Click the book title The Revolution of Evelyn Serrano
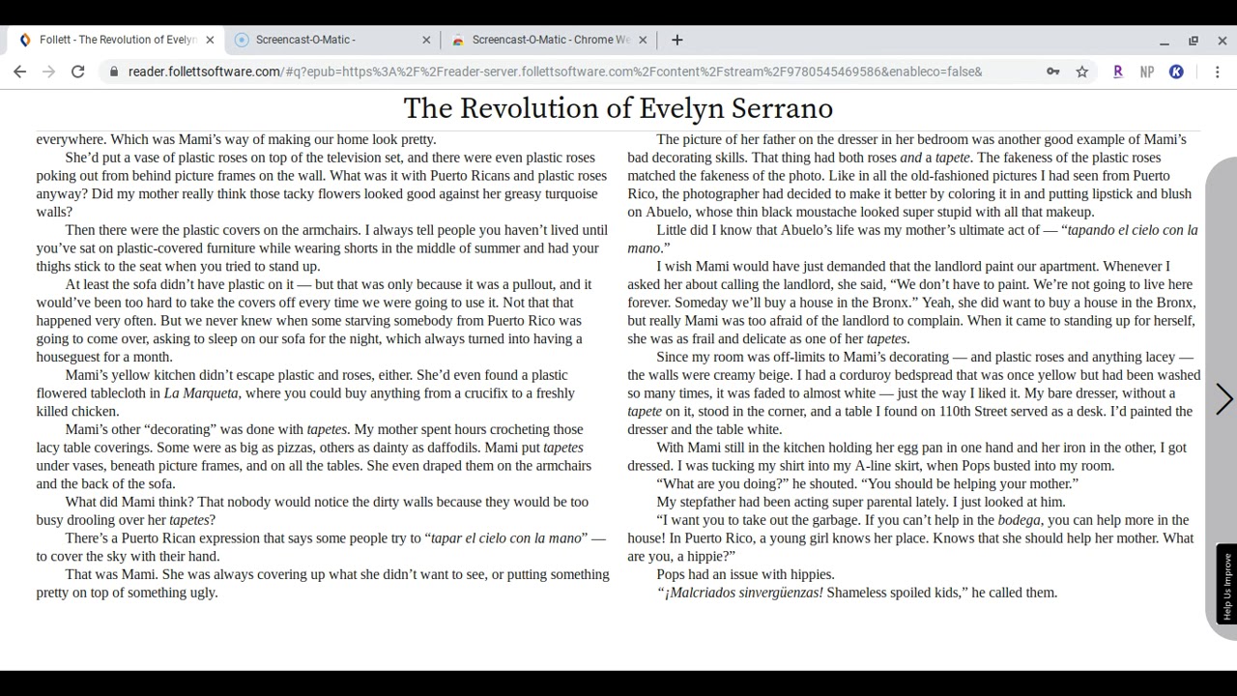Screen dimensions: 1237x696 click(x=618, y=108)
